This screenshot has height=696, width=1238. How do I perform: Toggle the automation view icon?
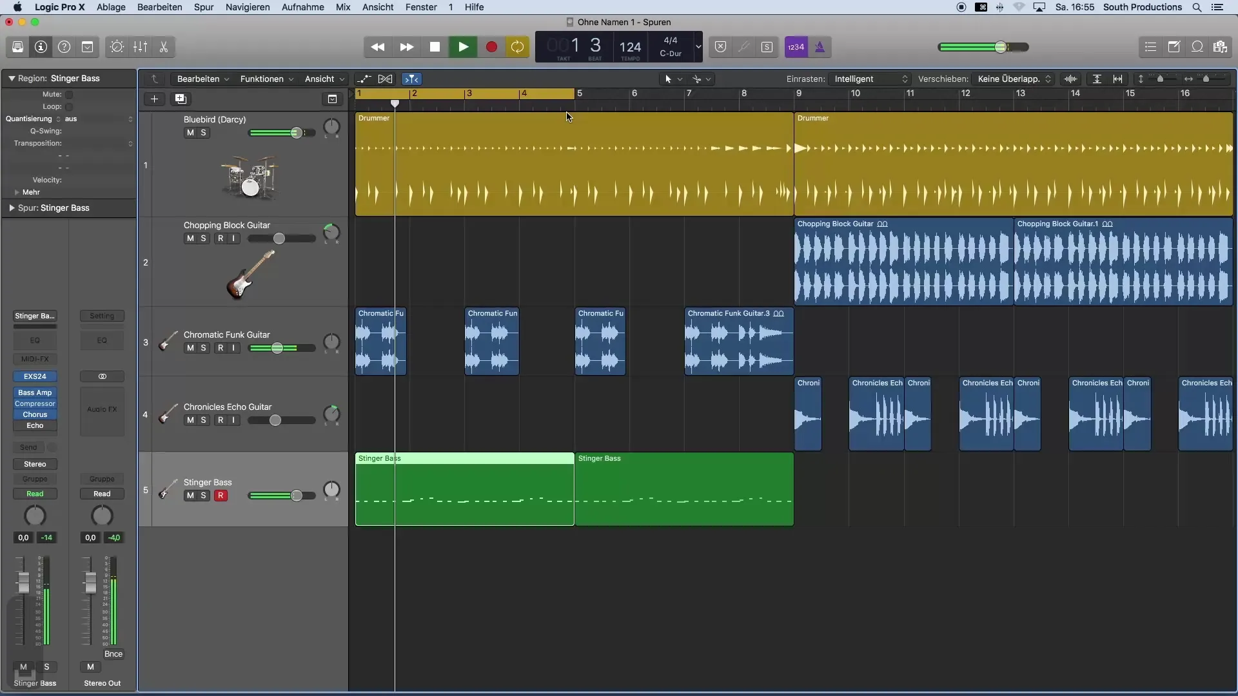pyautogui.click(x=364, y=79)
